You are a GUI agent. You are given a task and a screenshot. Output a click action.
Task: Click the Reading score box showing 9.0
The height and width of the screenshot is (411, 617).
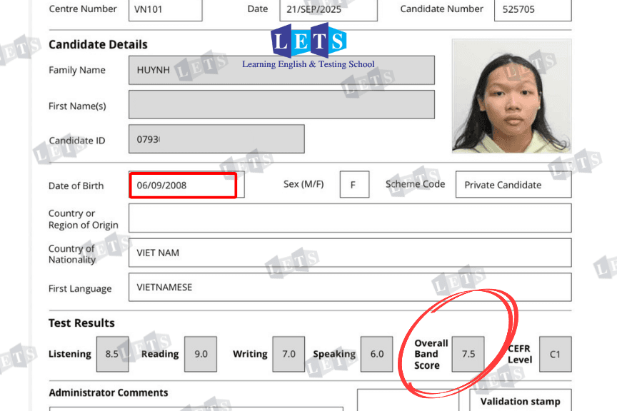(x=200, y=354)
